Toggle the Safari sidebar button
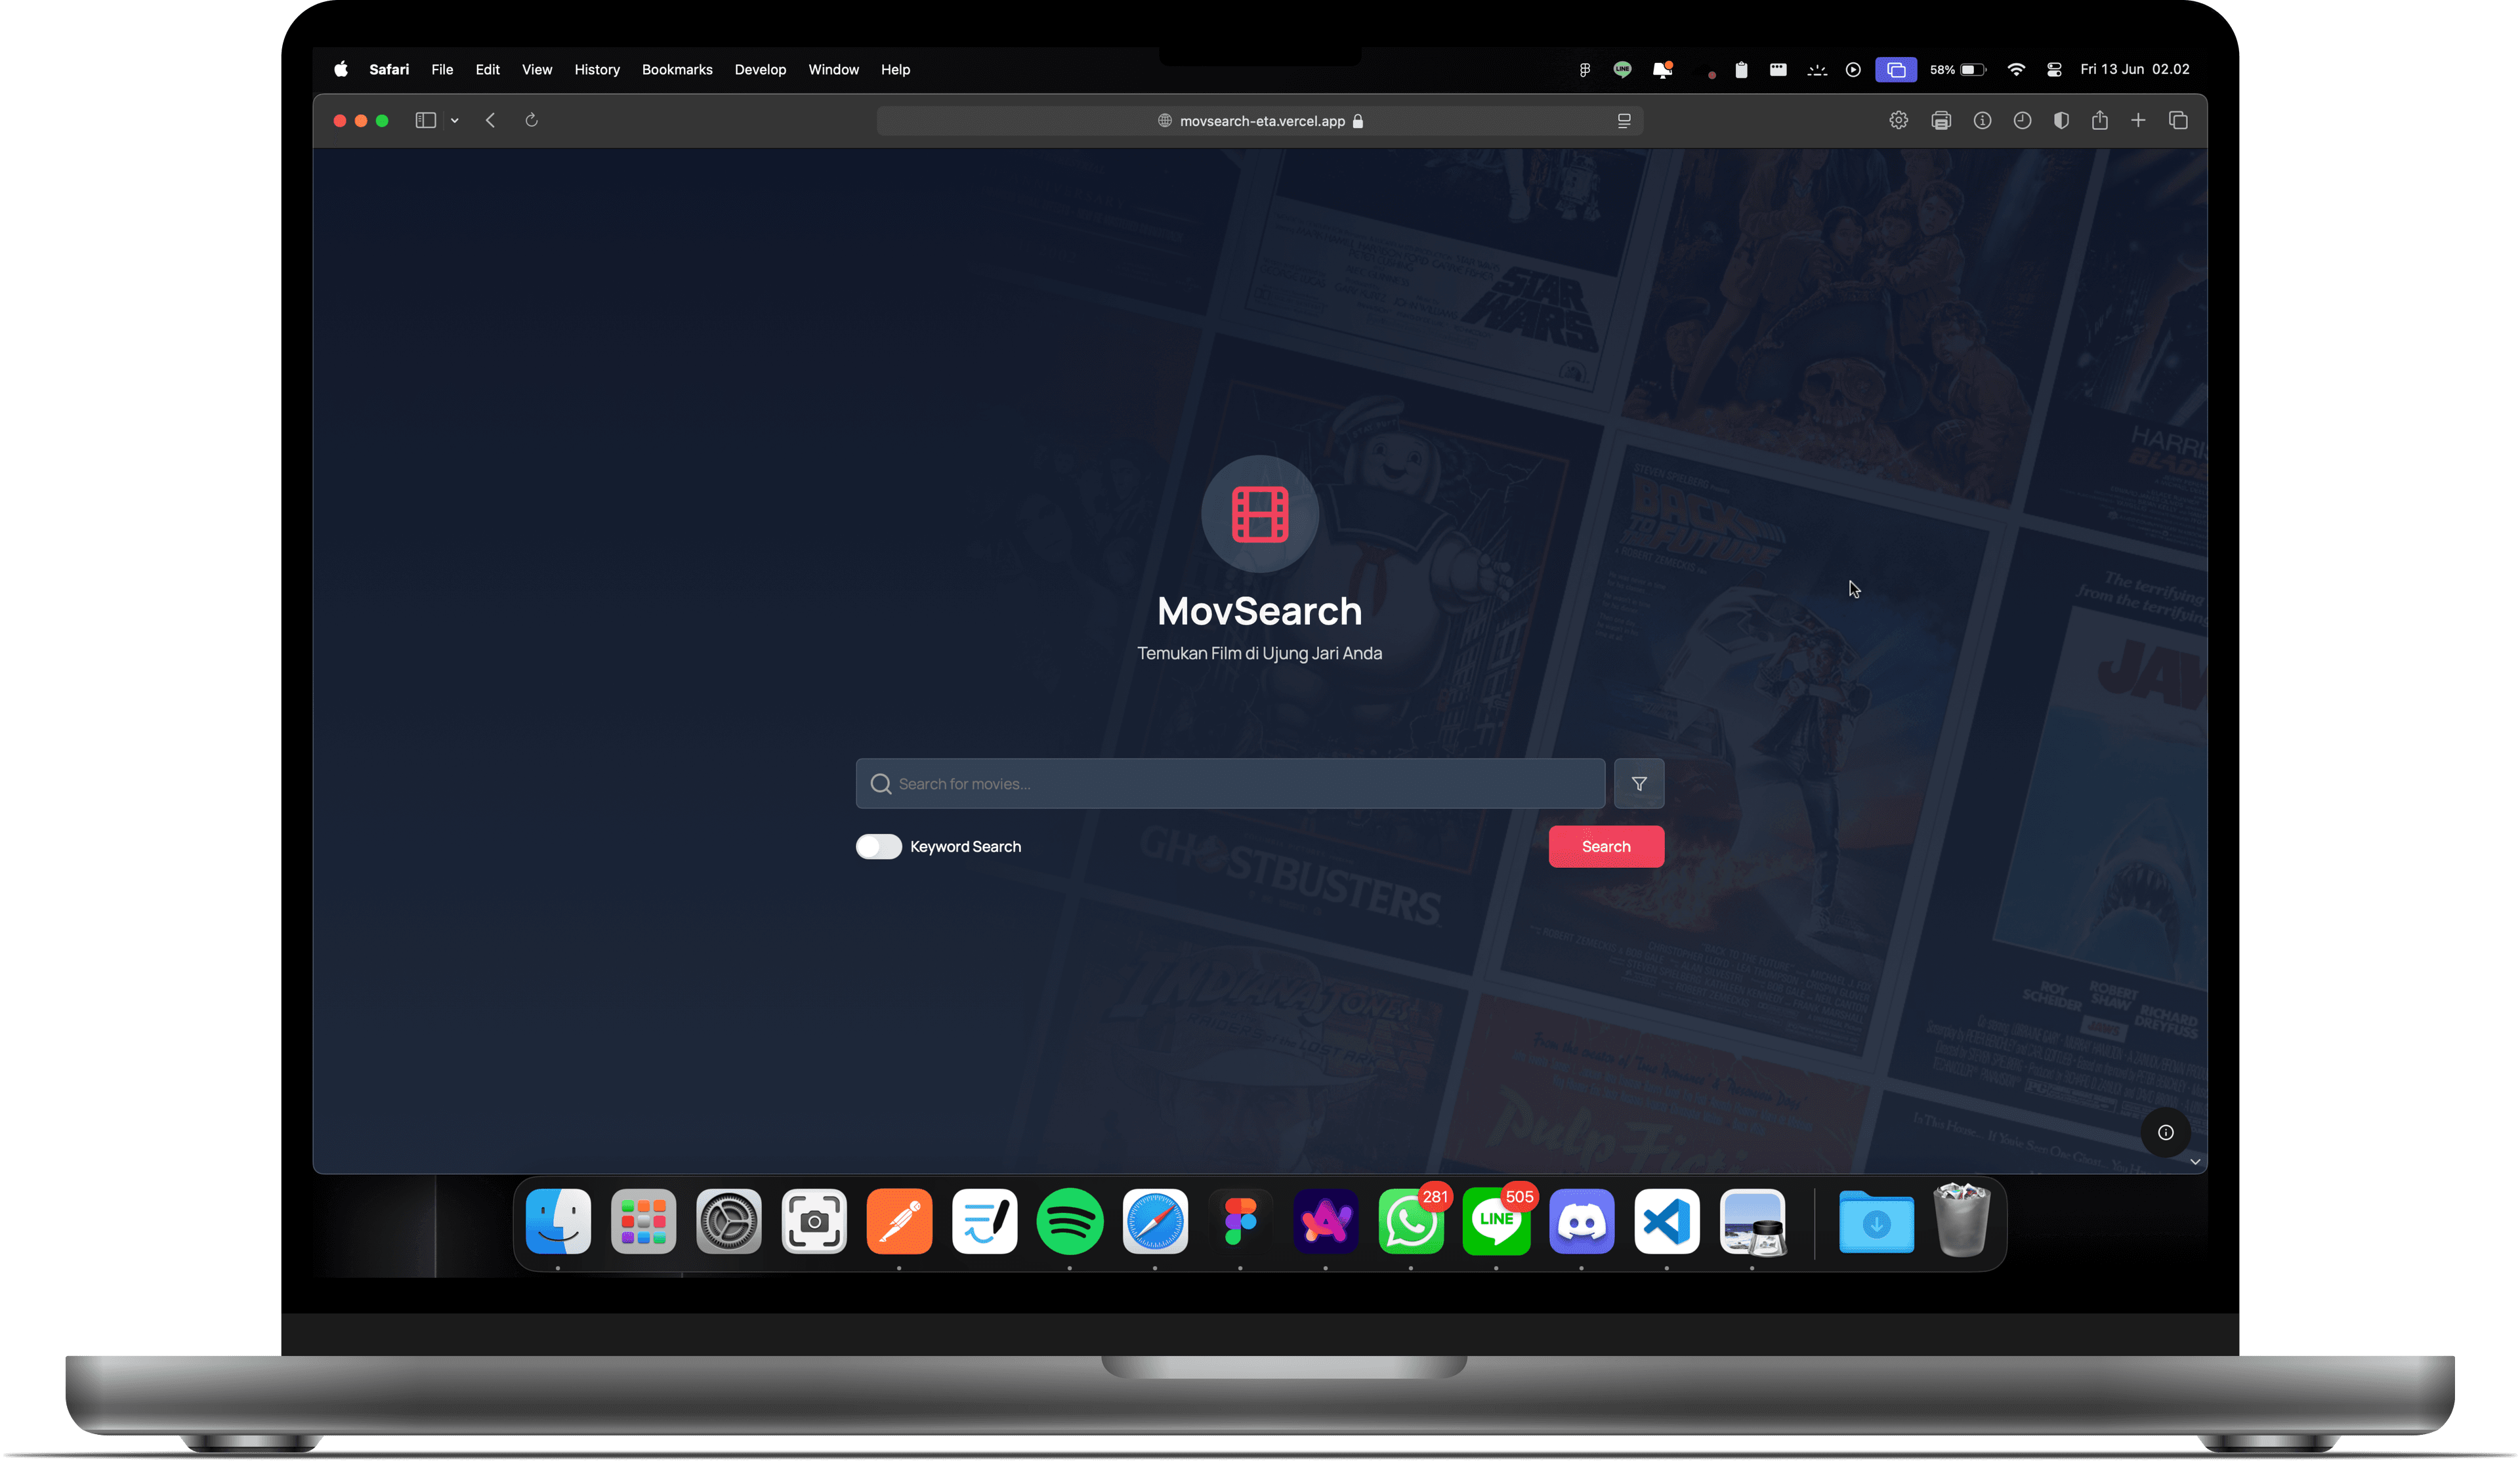Image resolution: width=2520 pixels, height=1461 pixels. coord(425,121)
